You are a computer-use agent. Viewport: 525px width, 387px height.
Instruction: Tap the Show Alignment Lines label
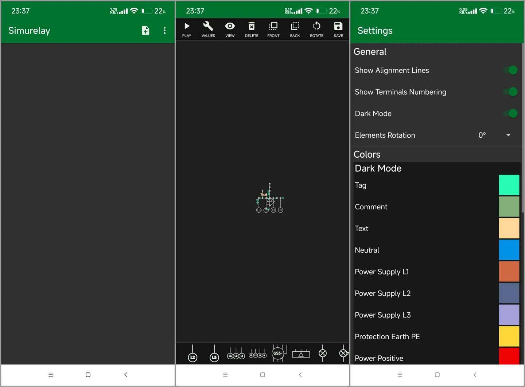click(392, 70)
